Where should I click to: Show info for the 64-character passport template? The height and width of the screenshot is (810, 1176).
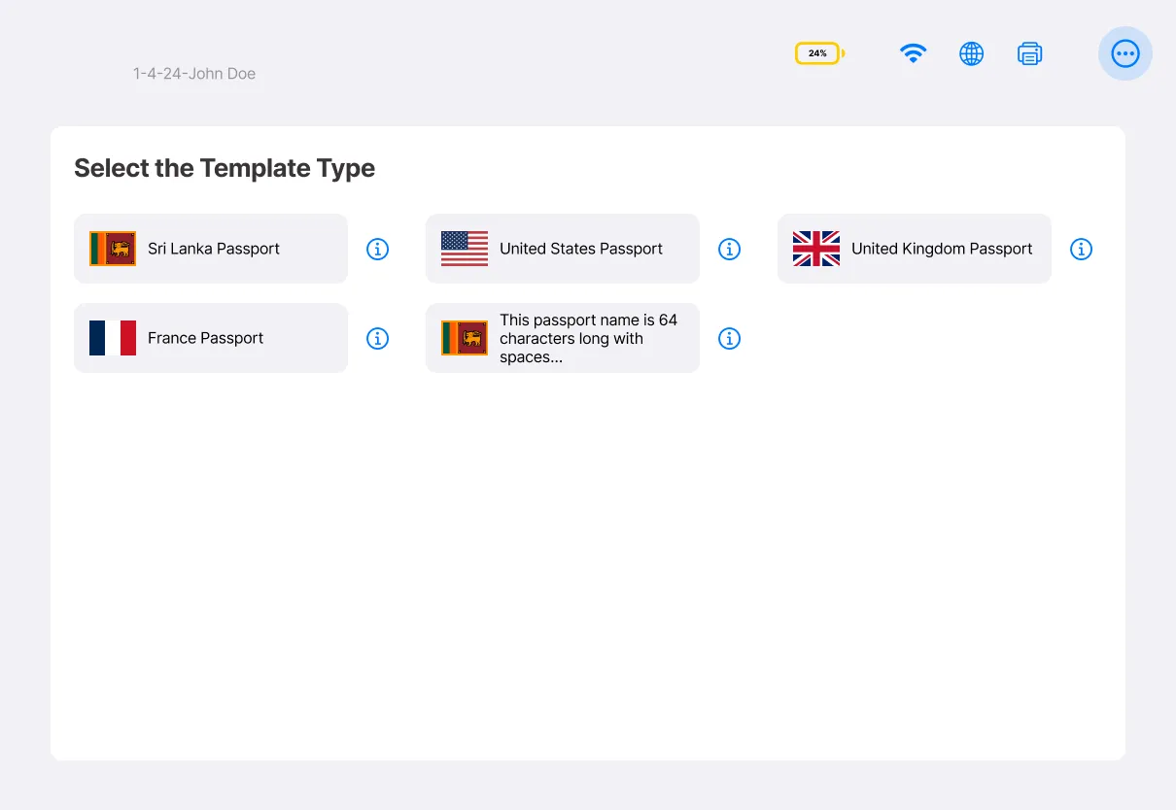click(729, 338)
